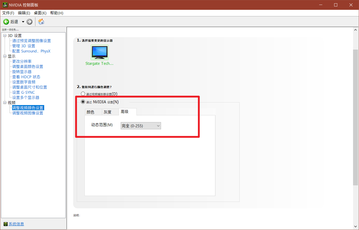Image resolution: width=359 pixels, height=230 pixels.
Task: Maximize the NVIDIA control panel window
Action: coord(336,5)
